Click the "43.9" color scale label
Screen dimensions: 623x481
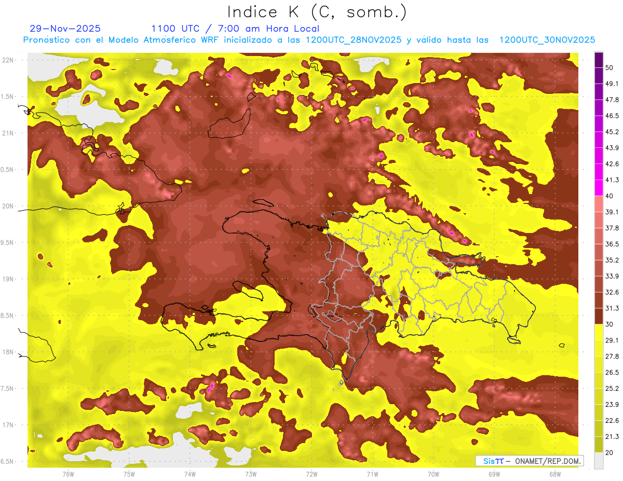(612, 148)
